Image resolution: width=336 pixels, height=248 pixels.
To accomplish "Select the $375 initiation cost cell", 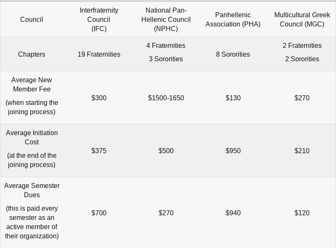I will pyautogui.click(x=99, y=151).
